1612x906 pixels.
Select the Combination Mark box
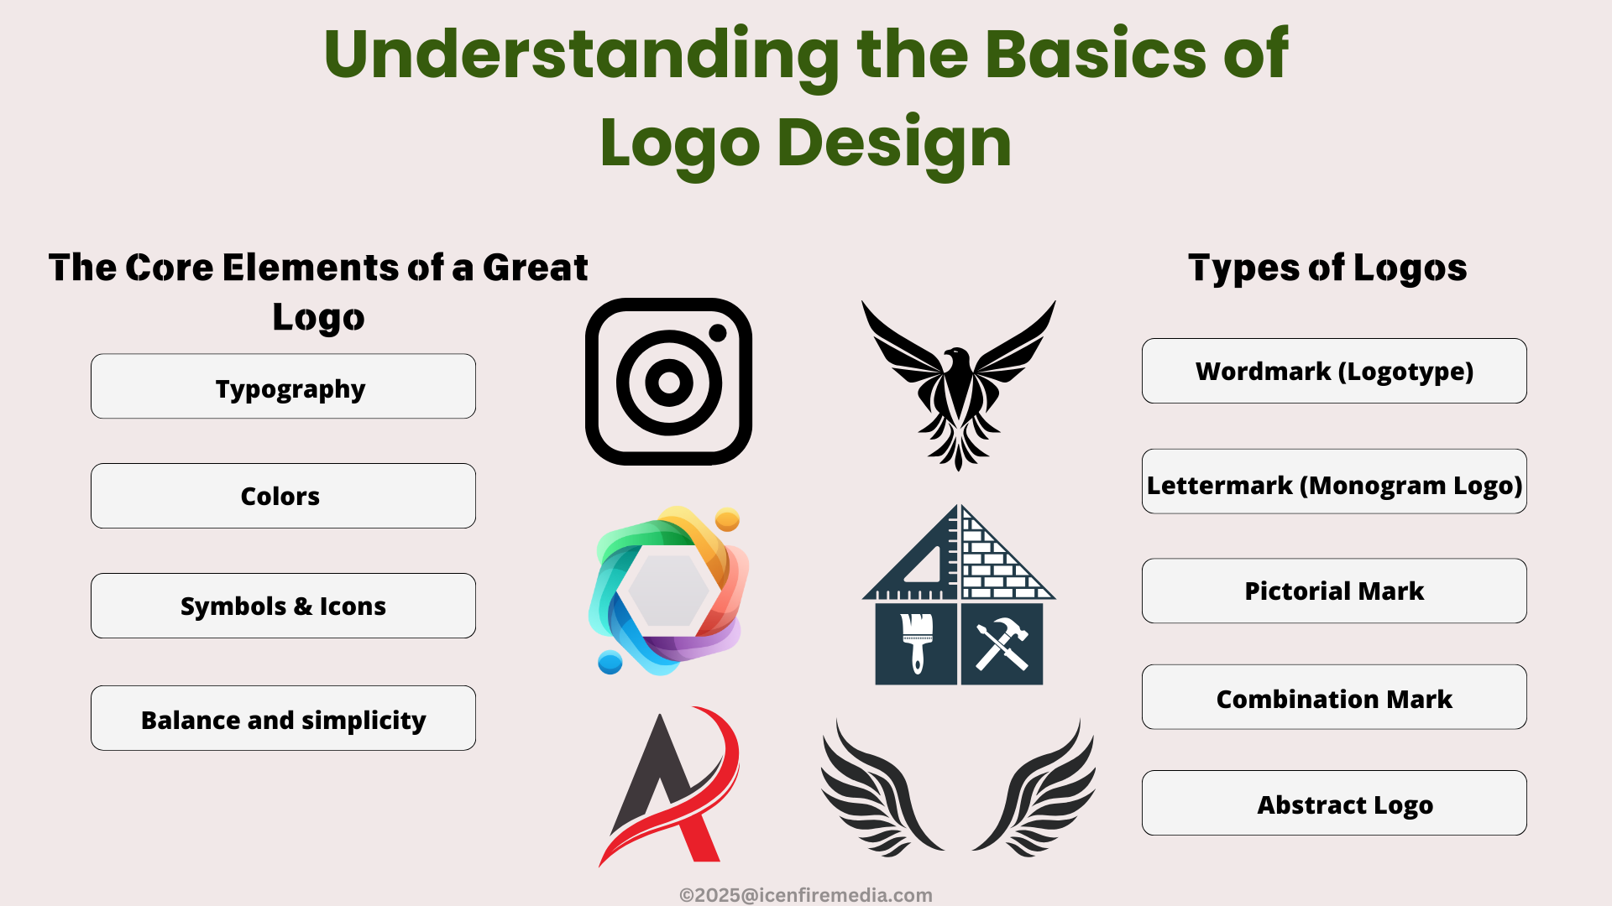point(1334,697)
